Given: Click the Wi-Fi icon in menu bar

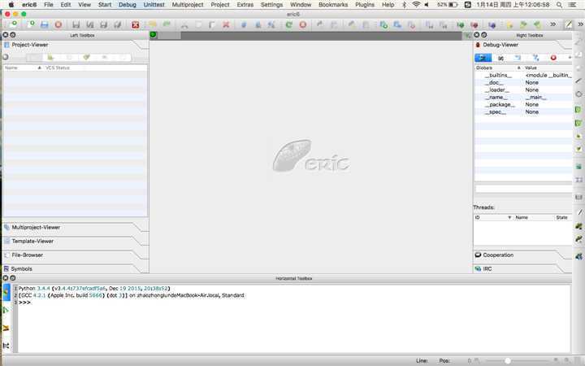Looking at the screenshot, I should click(416, 5).
